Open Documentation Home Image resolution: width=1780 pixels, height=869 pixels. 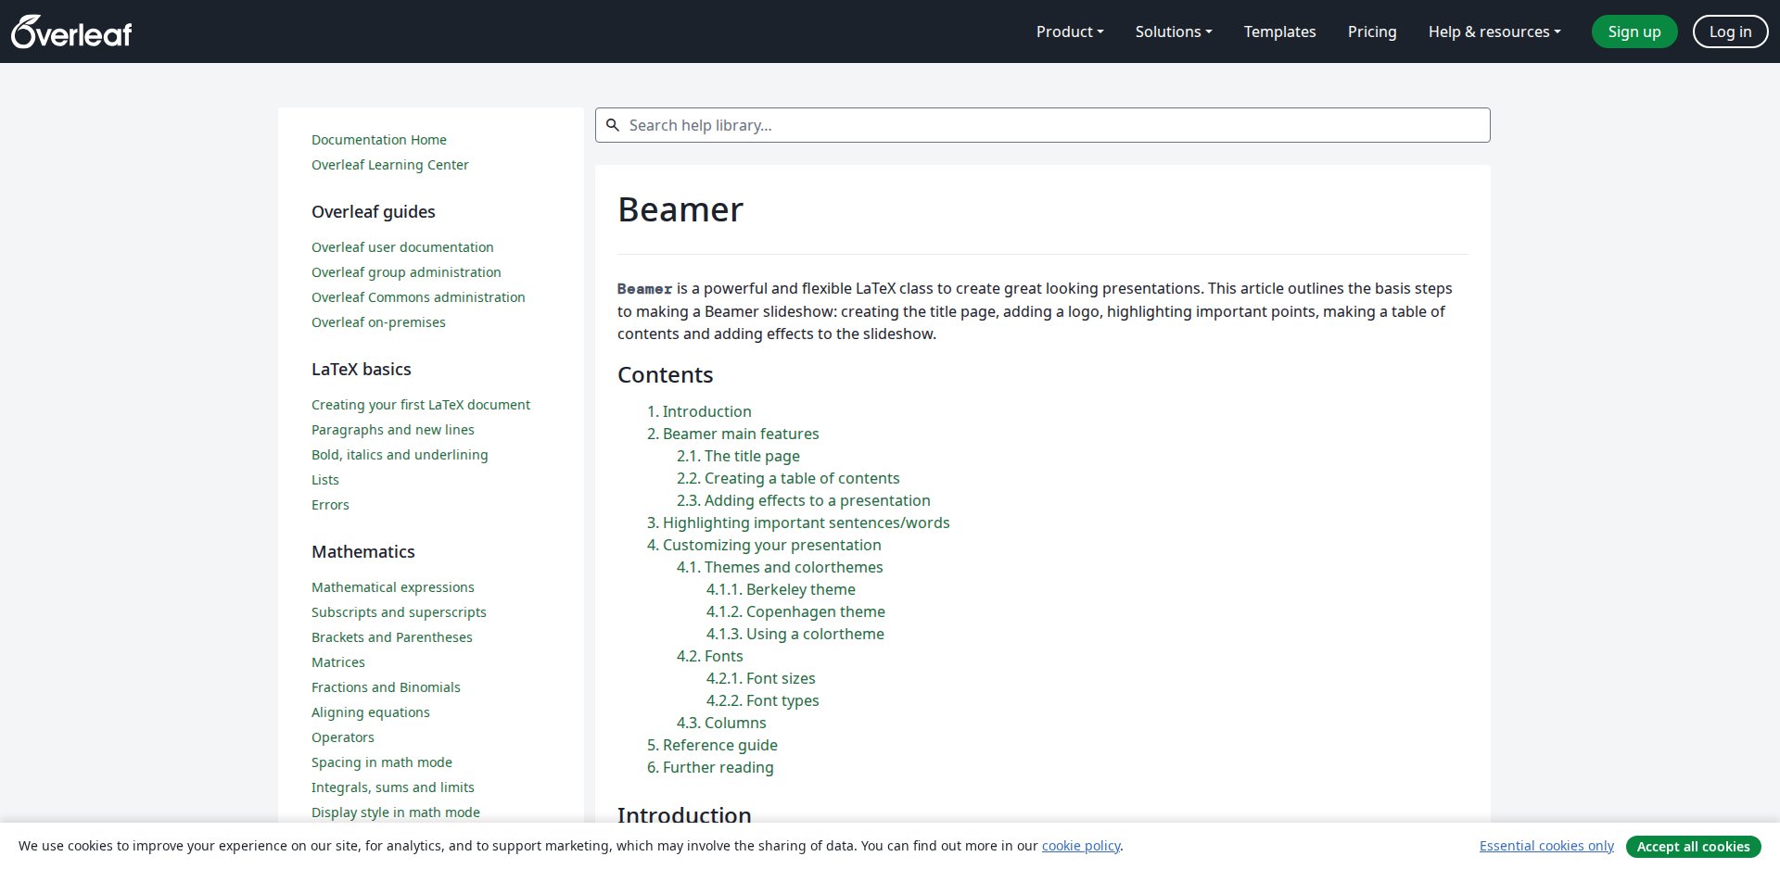coord(379,140)
